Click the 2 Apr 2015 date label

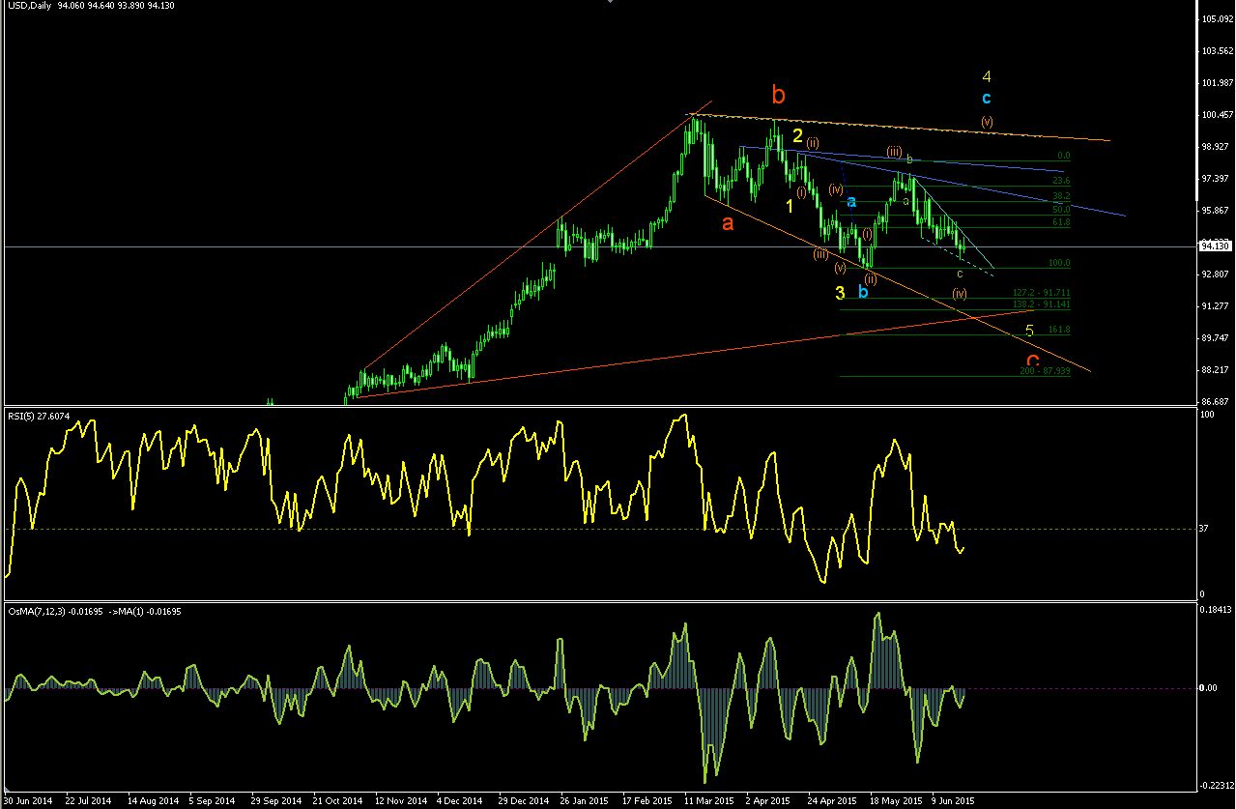[768, 801]
